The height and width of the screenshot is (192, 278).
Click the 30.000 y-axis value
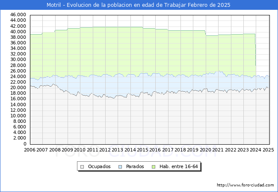click(18, 60)
